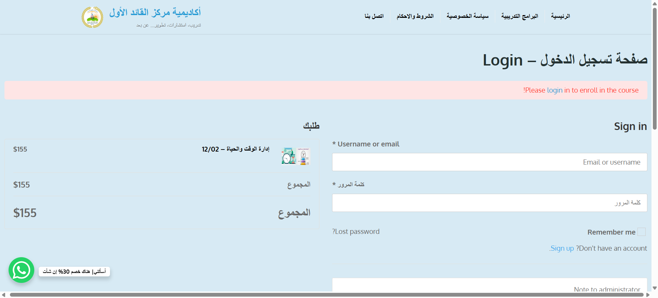Focus the Note to administrator field
Screen dimensions: 658x298
pos(489,285)
